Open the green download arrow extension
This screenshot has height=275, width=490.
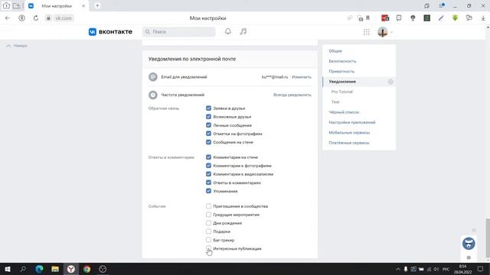455,18
